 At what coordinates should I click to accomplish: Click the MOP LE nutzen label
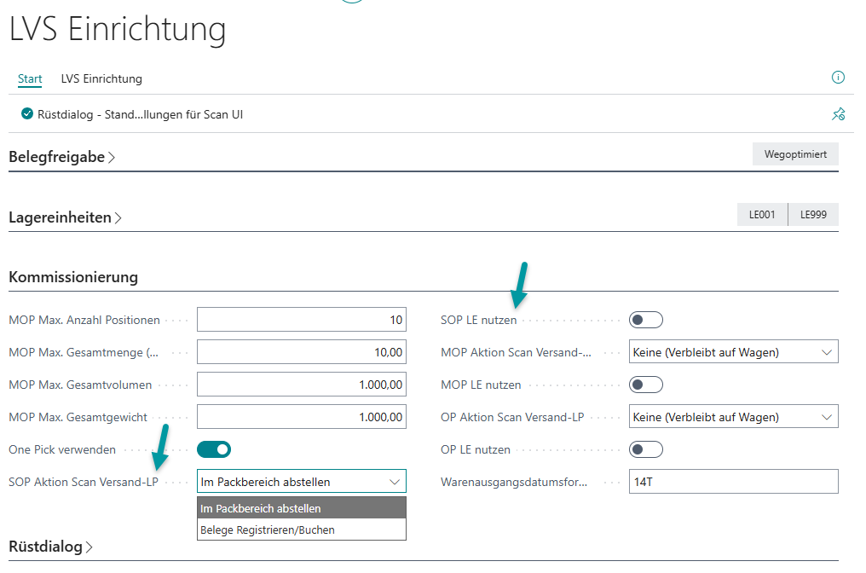pyautogui.click(x=481, y=385)
